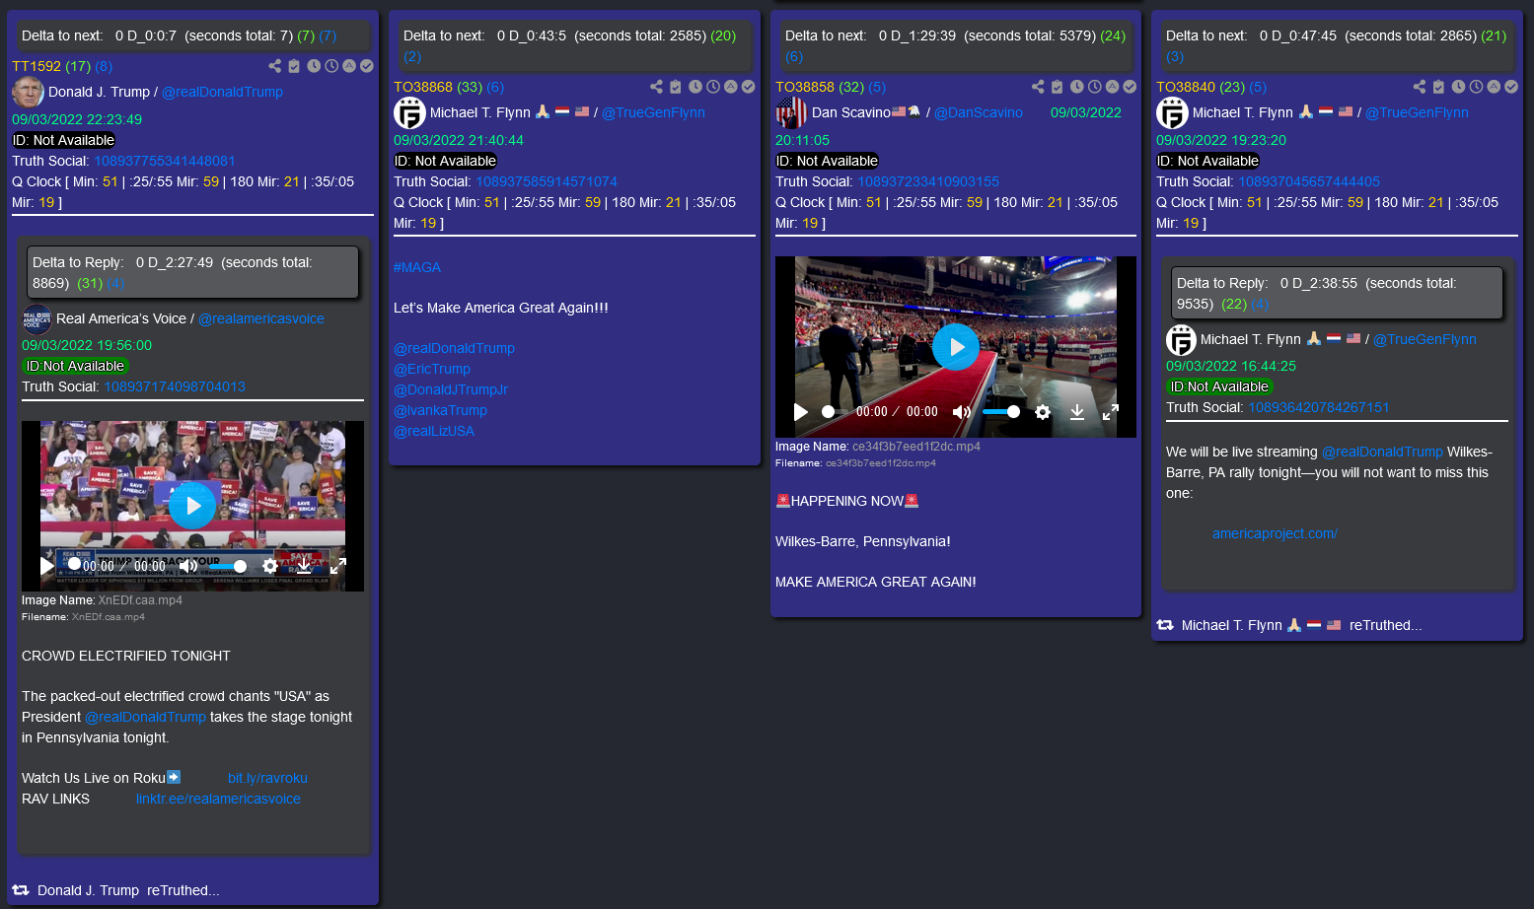Viewport: 1534px width, 909px height.
Task: Enter fullscreen on XnEDf.caa.mp4 video
Action: 337,566
